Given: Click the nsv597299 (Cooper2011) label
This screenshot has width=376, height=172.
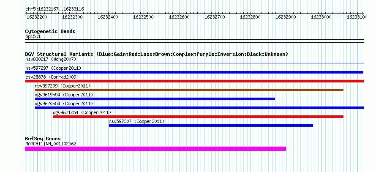Looking at the screenshot, I should (x=63, y=86).
